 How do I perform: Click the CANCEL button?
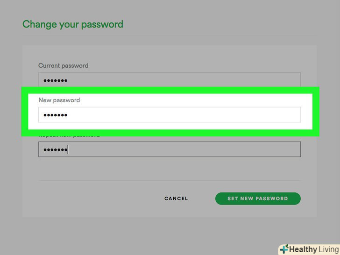pos(176,198)
